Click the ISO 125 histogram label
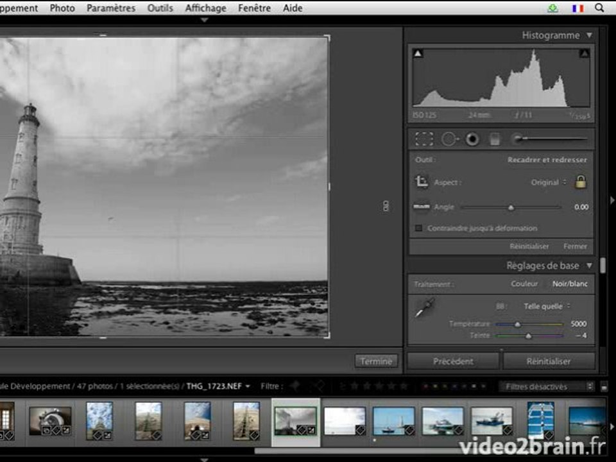Screen dimensions: 616x462 point(424,115)
